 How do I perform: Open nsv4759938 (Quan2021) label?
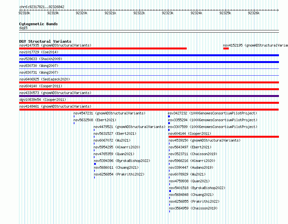[x=189, y=181]
